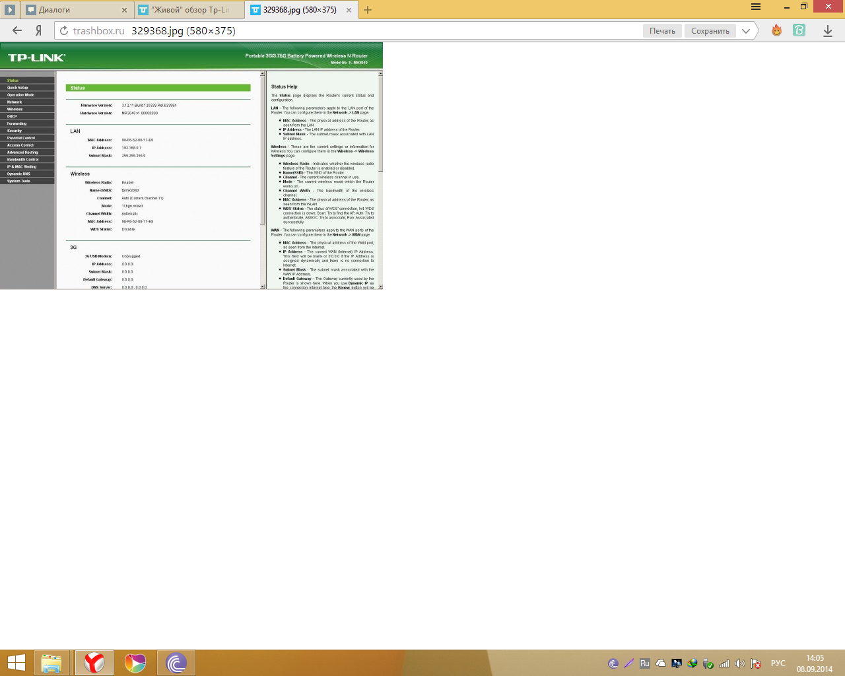Select the 329368.jpg (580×375) tab
The height and width of the screenshot is (676, 845).
(300, 10)
